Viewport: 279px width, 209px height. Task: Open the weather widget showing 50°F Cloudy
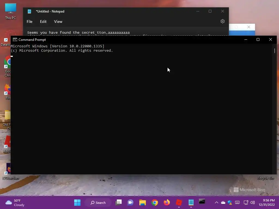tap(15, 202)
